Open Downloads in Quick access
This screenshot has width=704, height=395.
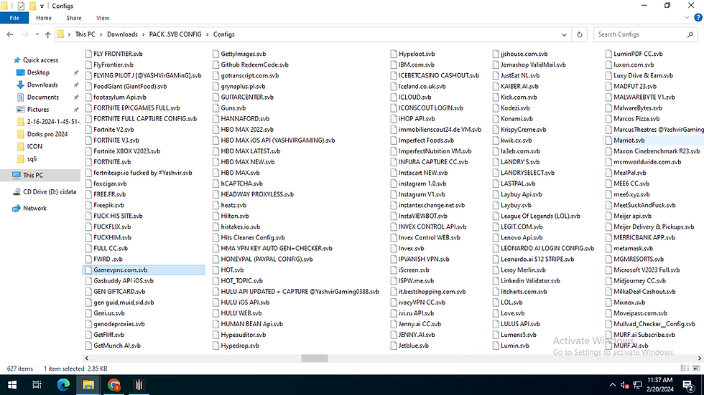click(42, 85)
